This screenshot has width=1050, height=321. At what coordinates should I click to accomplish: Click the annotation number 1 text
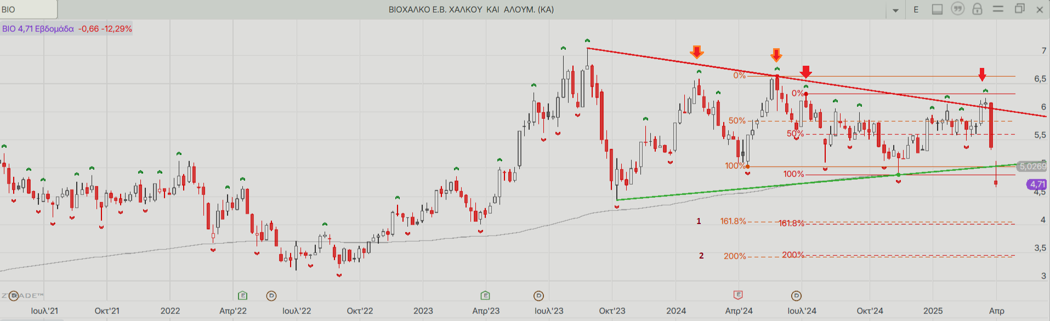(x=699, y=221)
